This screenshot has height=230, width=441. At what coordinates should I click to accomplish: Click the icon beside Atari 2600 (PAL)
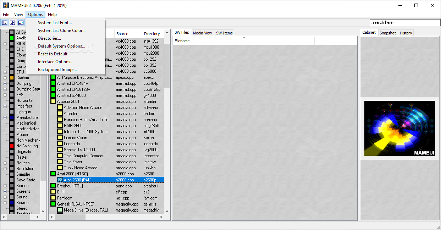click(x=60, y=180)
